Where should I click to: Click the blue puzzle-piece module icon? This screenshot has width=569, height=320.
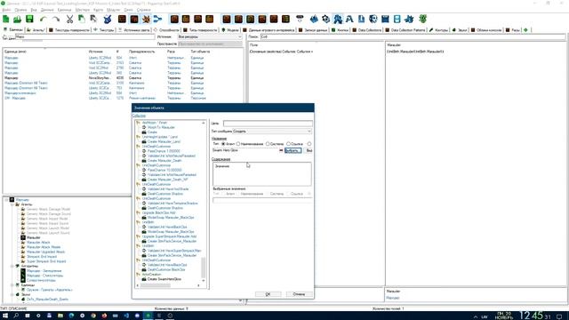[x=409, y=20]
